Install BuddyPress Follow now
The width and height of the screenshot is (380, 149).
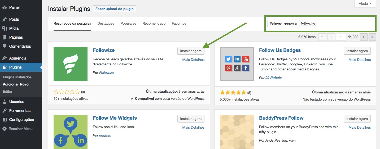tap(357, 119)
